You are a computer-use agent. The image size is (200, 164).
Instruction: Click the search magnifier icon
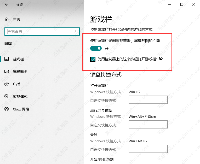pos(76,31)
